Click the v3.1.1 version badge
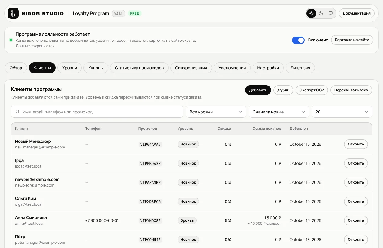The width and height of the screenshot is (383, 248). click(118, 13)
